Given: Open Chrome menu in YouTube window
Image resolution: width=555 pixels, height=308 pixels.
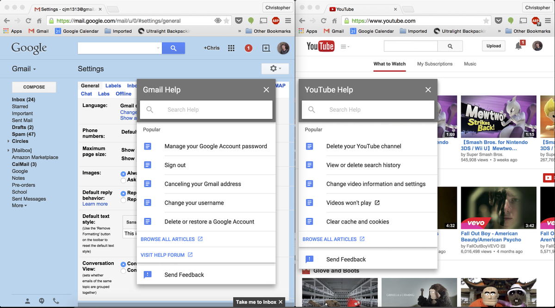Looking at the screenshot, I should click(549, 21).
